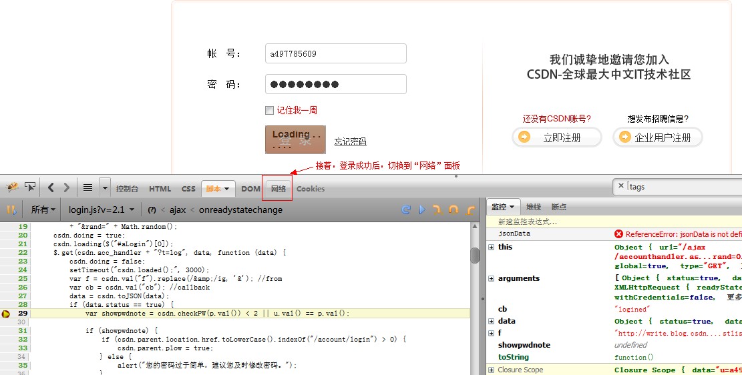Click the ReferenceError red error icon
Image resolution: width=742 pixels, height=375 pixels.
pyautogui.click(x=618, y=234)
